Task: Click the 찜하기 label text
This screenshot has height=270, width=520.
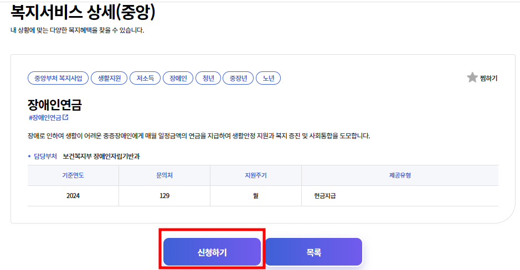Action: [488, 78]
